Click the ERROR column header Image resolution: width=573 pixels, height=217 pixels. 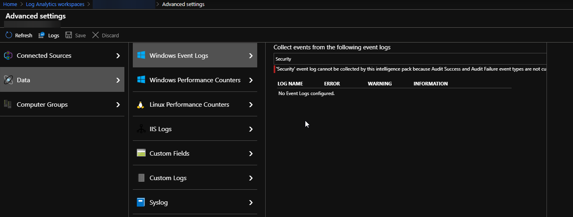click(332, 84)
